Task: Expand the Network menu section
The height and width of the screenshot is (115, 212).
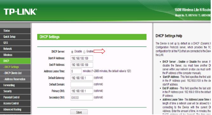Action: pos(15,49)
